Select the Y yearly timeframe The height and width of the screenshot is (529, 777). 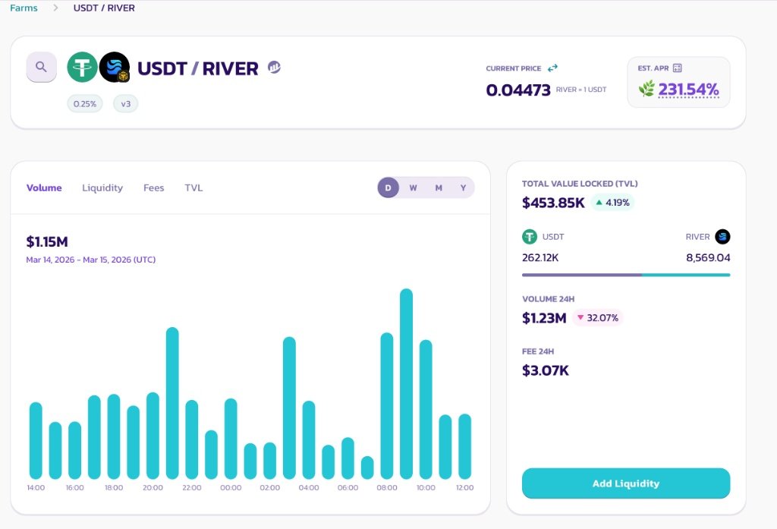click(464, 188)
